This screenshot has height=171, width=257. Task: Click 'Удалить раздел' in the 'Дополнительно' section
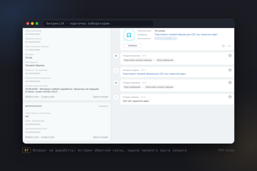pos(101,137)
